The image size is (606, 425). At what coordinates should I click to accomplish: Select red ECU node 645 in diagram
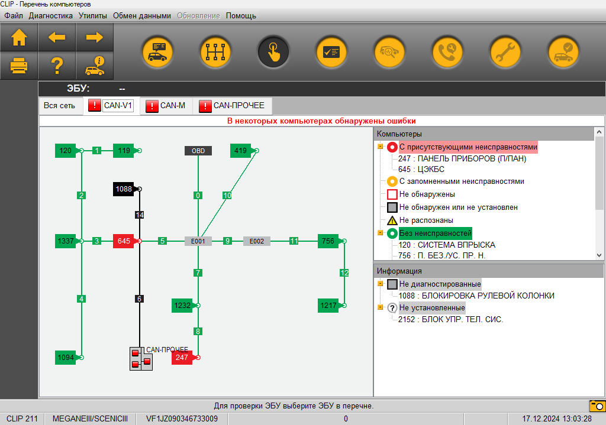click(124, 241)
